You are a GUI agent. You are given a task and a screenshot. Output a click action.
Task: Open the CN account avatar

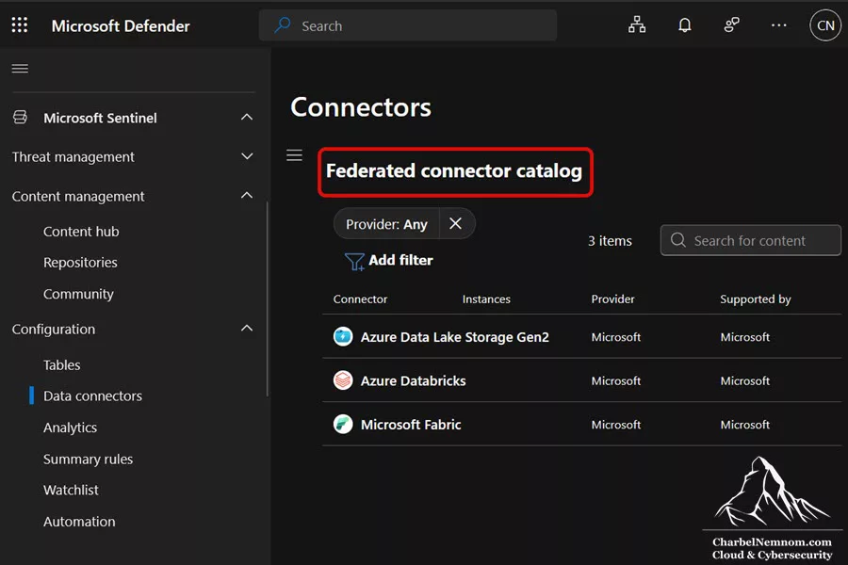824,24
